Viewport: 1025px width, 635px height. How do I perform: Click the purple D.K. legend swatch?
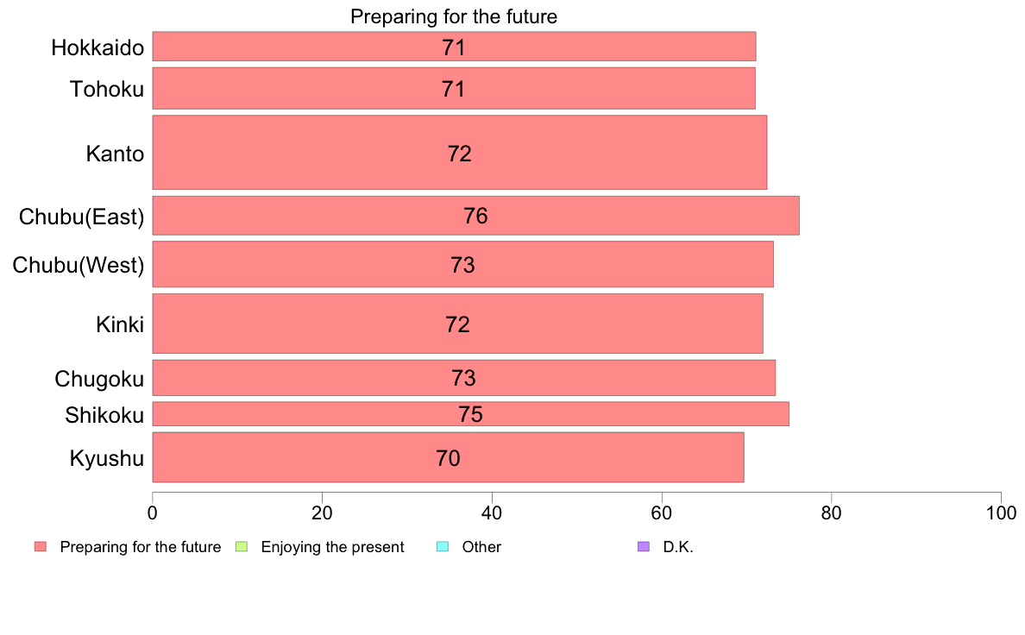644,547
